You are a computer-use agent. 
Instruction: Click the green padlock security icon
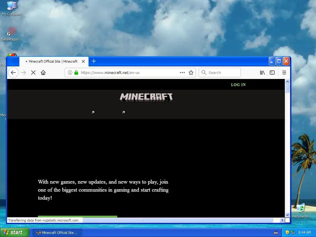(x=76, y=73)
